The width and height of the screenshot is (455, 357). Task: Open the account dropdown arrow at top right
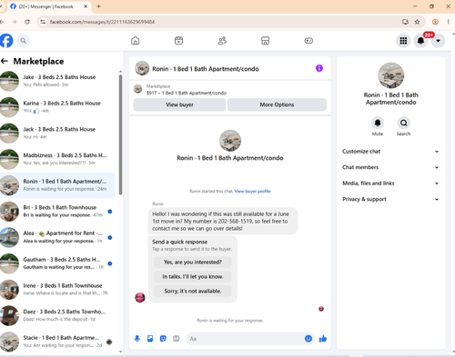439,41
